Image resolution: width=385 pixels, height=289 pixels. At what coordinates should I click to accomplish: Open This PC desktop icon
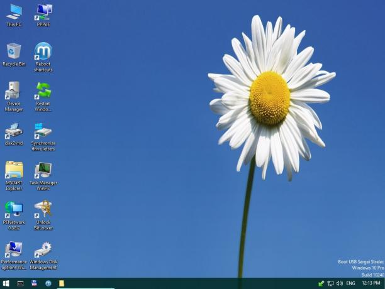(x=14, y=14)
